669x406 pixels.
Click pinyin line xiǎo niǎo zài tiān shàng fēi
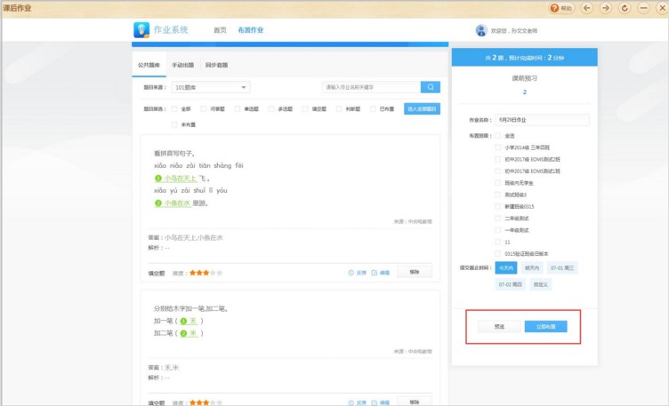(198, 165)
